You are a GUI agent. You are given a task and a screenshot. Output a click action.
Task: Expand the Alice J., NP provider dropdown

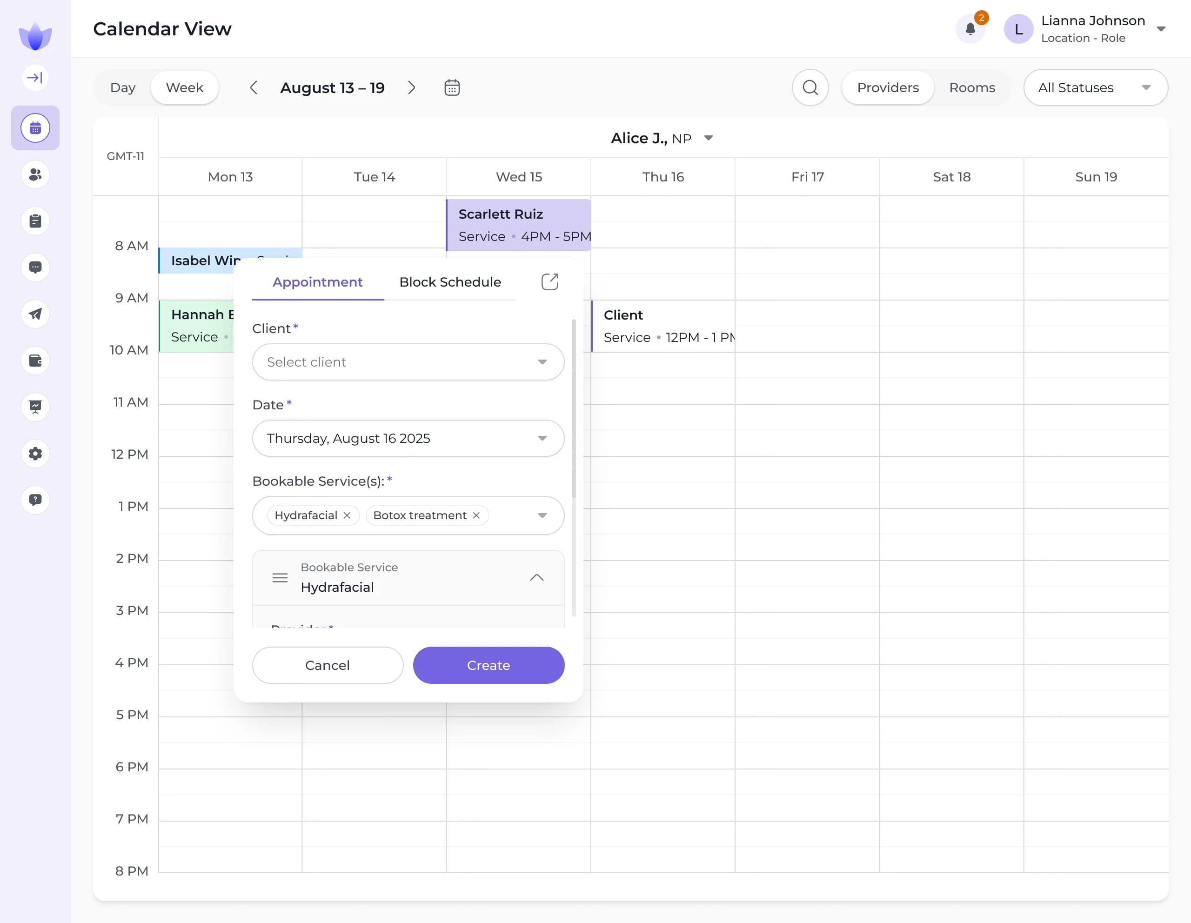click(709, 138)
